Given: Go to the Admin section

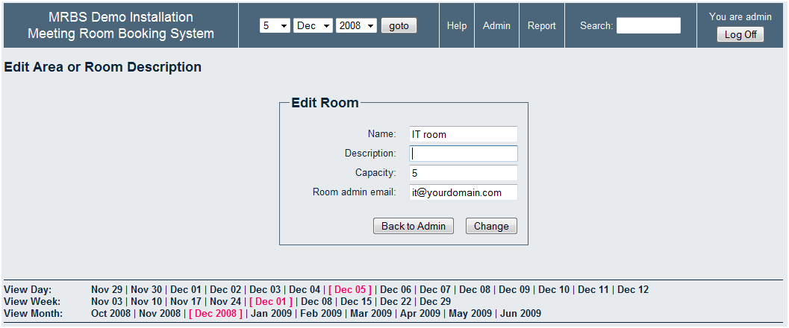Looking at the screenshot, I should click(496, 25).
